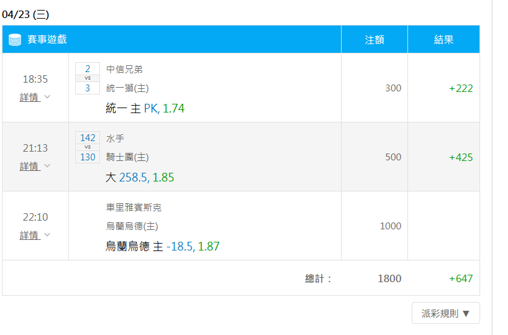
Task: Click the score 130 for 騎士團
Action: [x=88, y=157]
